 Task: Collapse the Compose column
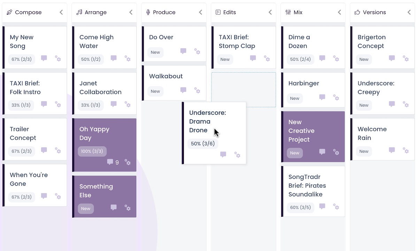(x=61, y=12)
